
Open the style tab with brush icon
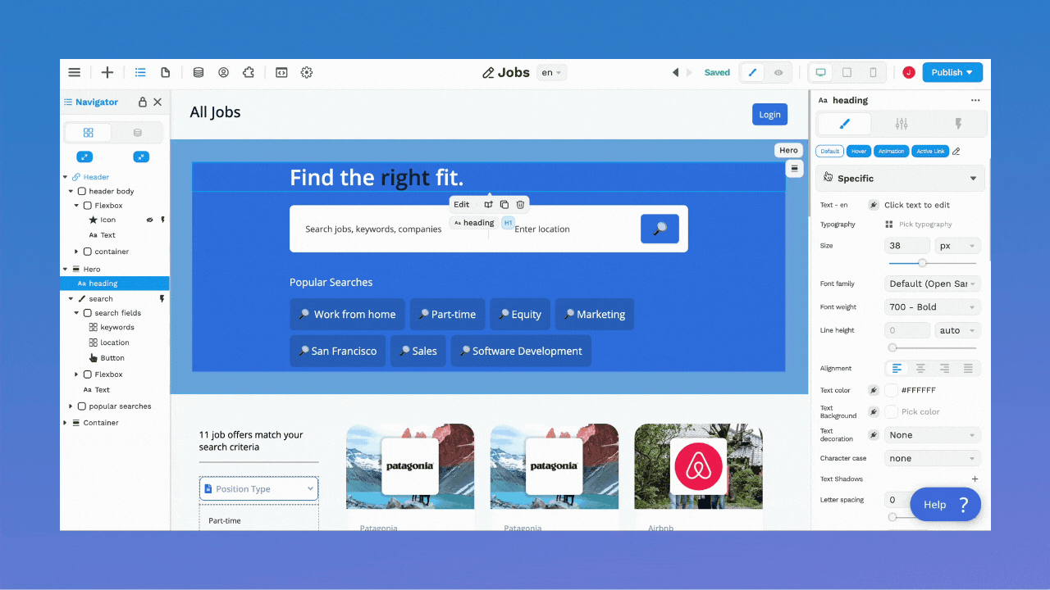coord(844,124)
